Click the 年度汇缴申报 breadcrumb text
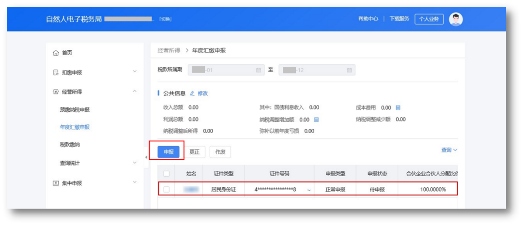The width and height of the screenshot is (523, 226). (x=209, y=50)
